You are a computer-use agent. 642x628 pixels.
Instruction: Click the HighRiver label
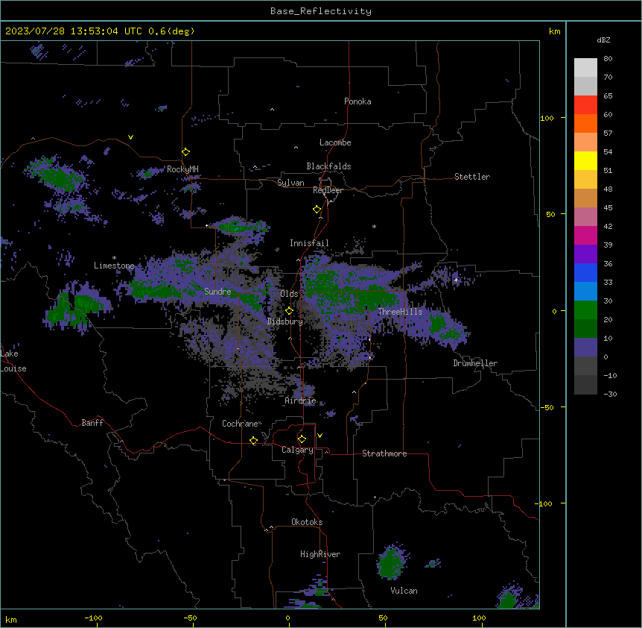(x=320, y=554)
